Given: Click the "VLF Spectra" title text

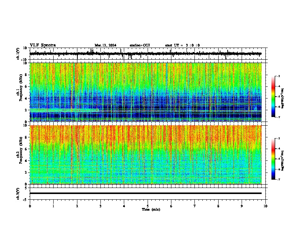Looking at the screenshot, I should (x=43, y=45).
